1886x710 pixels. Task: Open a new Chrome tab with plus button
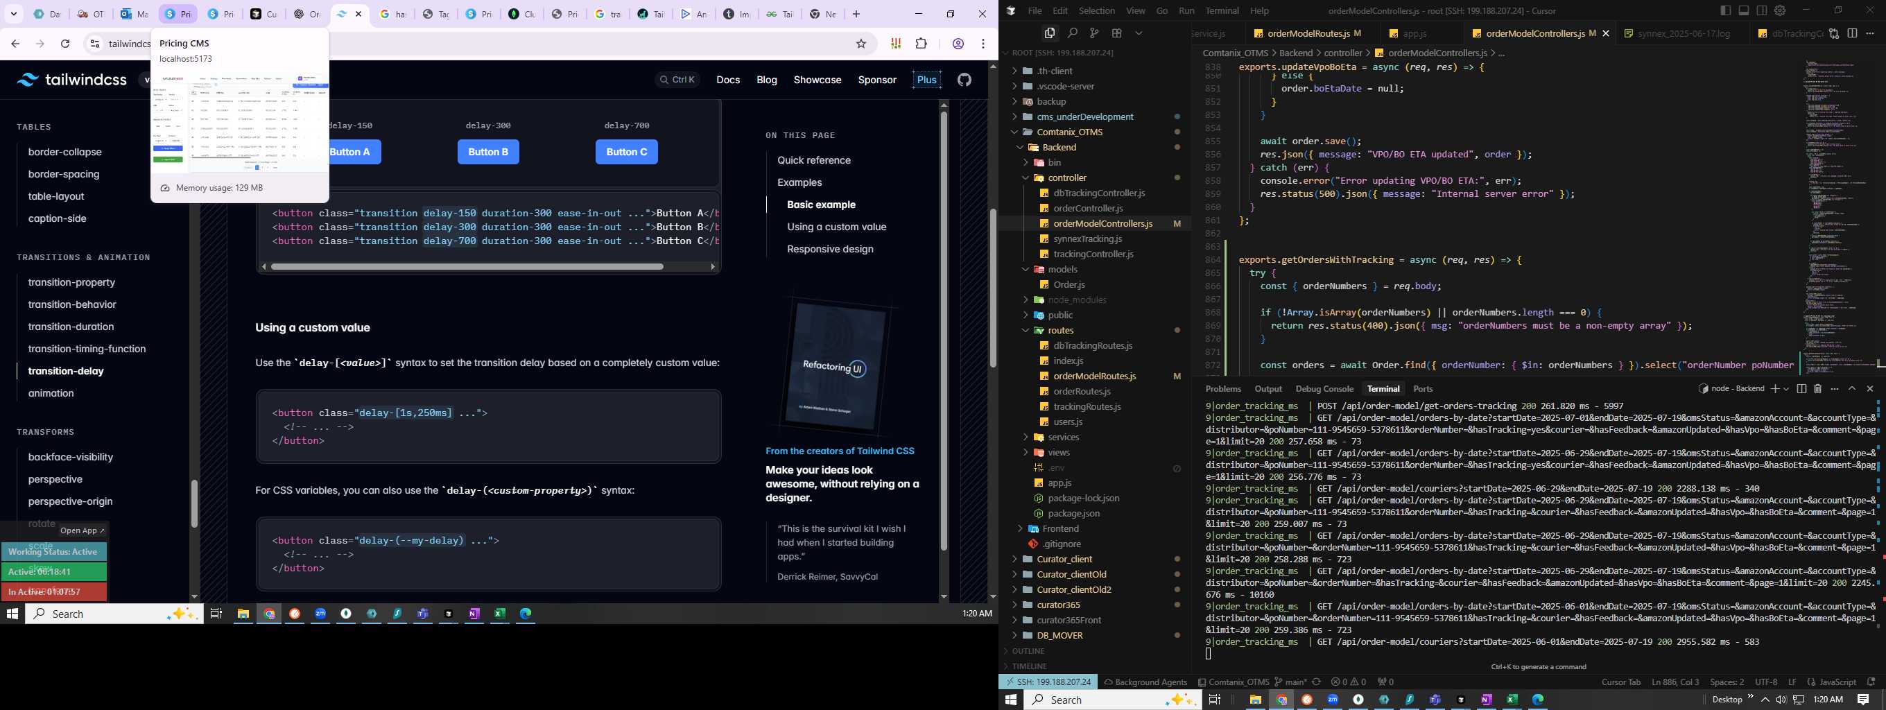[856, 14]
